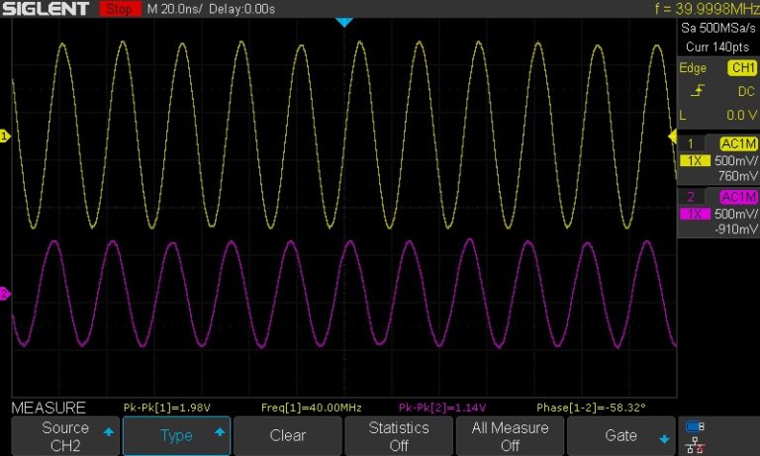
Task: Expand the Gate submenu
Action: click(x=622, y=435)
